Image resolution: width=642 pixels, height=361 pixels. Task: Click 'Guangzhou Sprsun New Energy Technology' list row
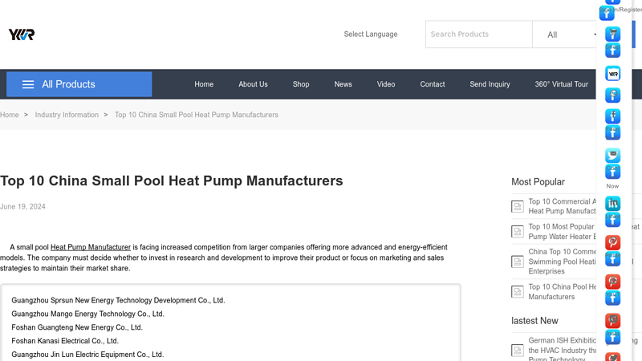118,300
